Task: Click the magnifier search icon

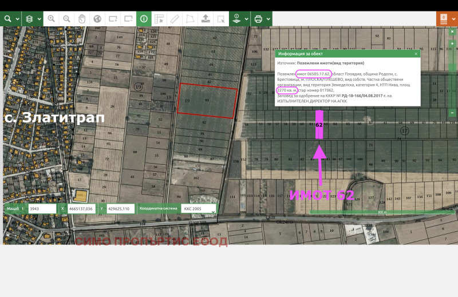Action: coord(7,18)
